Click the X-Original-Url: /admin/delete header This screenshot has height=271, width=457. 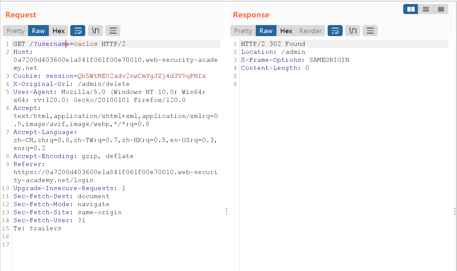pos(71,84)
